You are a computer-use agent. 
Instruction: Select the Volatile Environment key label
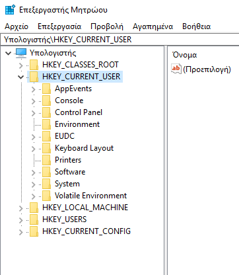pyautogui.click(x=90, y=196)
